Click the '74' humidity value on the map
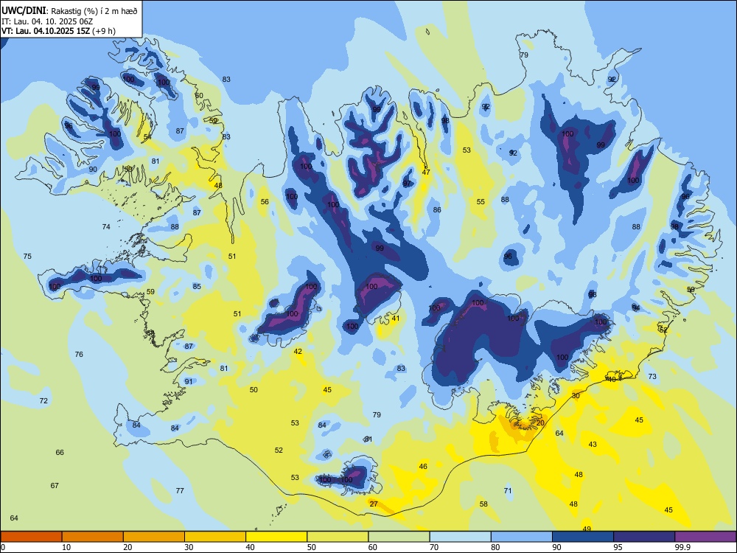 coord(106,226)
